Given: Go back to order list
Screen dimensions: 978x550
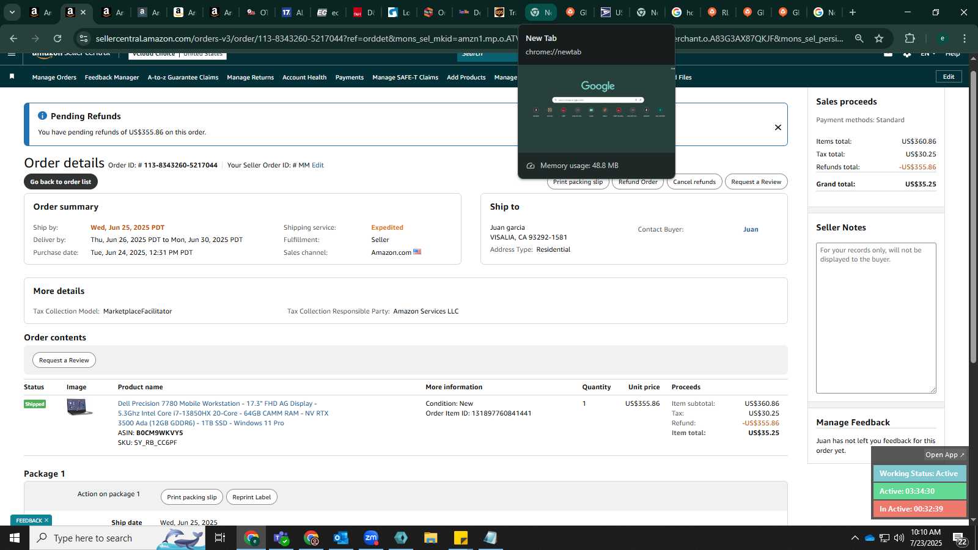Looking at the screenshot, I should coord(61,182).
